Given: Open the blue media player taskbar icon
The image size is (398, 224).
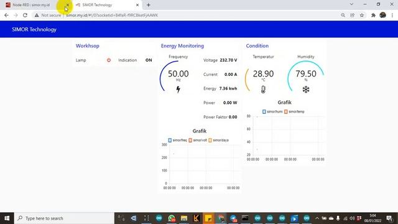Looking at the screenshot, I should pos(294,218).
